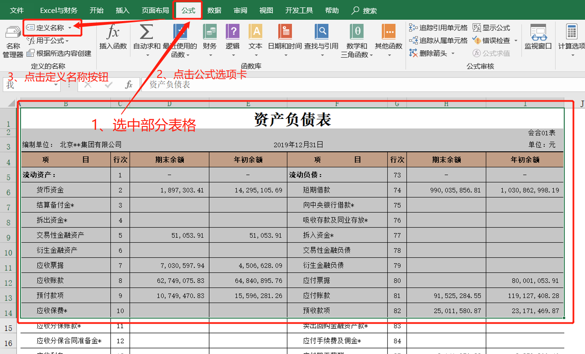This screenshot has width=585, height=354.
Task: Click the cell 14,295,105.69
Action: [x=248, y=190]
